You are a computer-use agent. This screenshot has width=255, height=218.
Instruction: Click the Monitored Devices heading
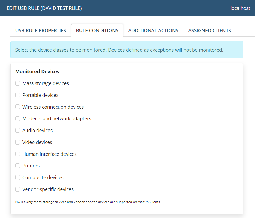(x=37, y=72)
